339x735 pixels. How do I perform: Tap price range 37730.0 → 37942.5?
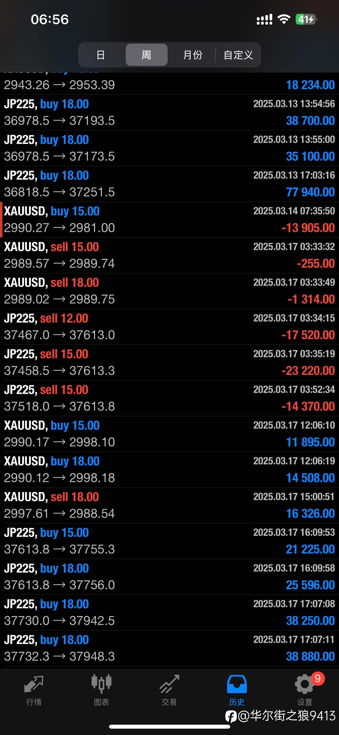(59, 621)
